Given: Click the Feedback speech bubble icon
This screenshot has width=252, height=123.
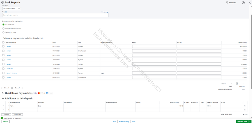Looking at the screenshot, I should 227,3.
